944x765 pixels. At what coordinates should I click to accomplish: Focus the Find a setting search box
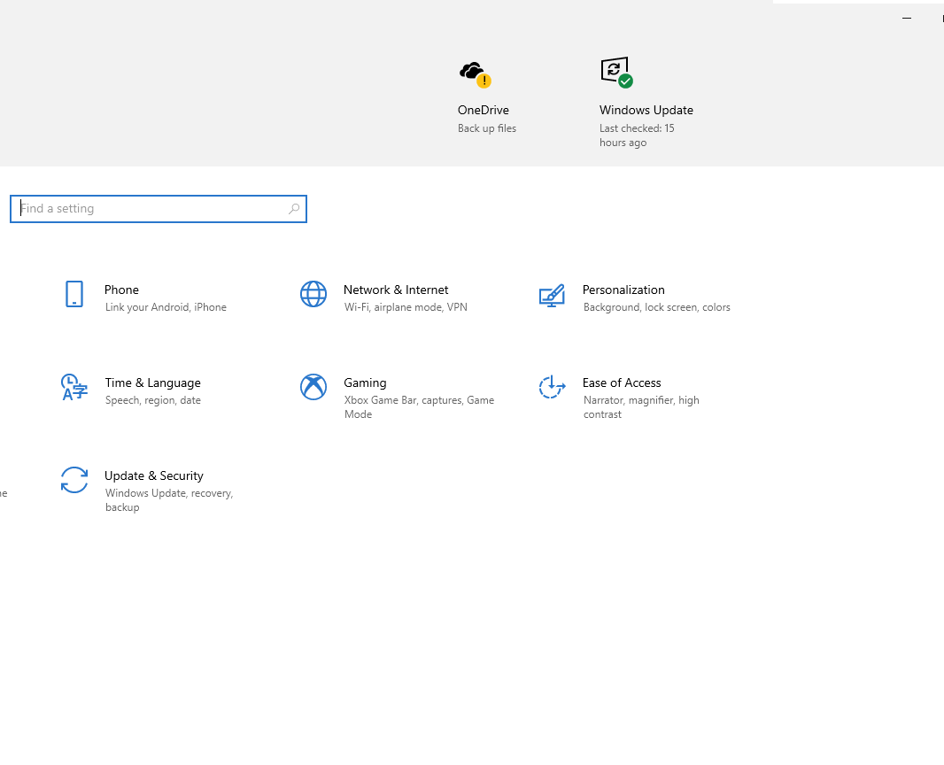[159, 209]
